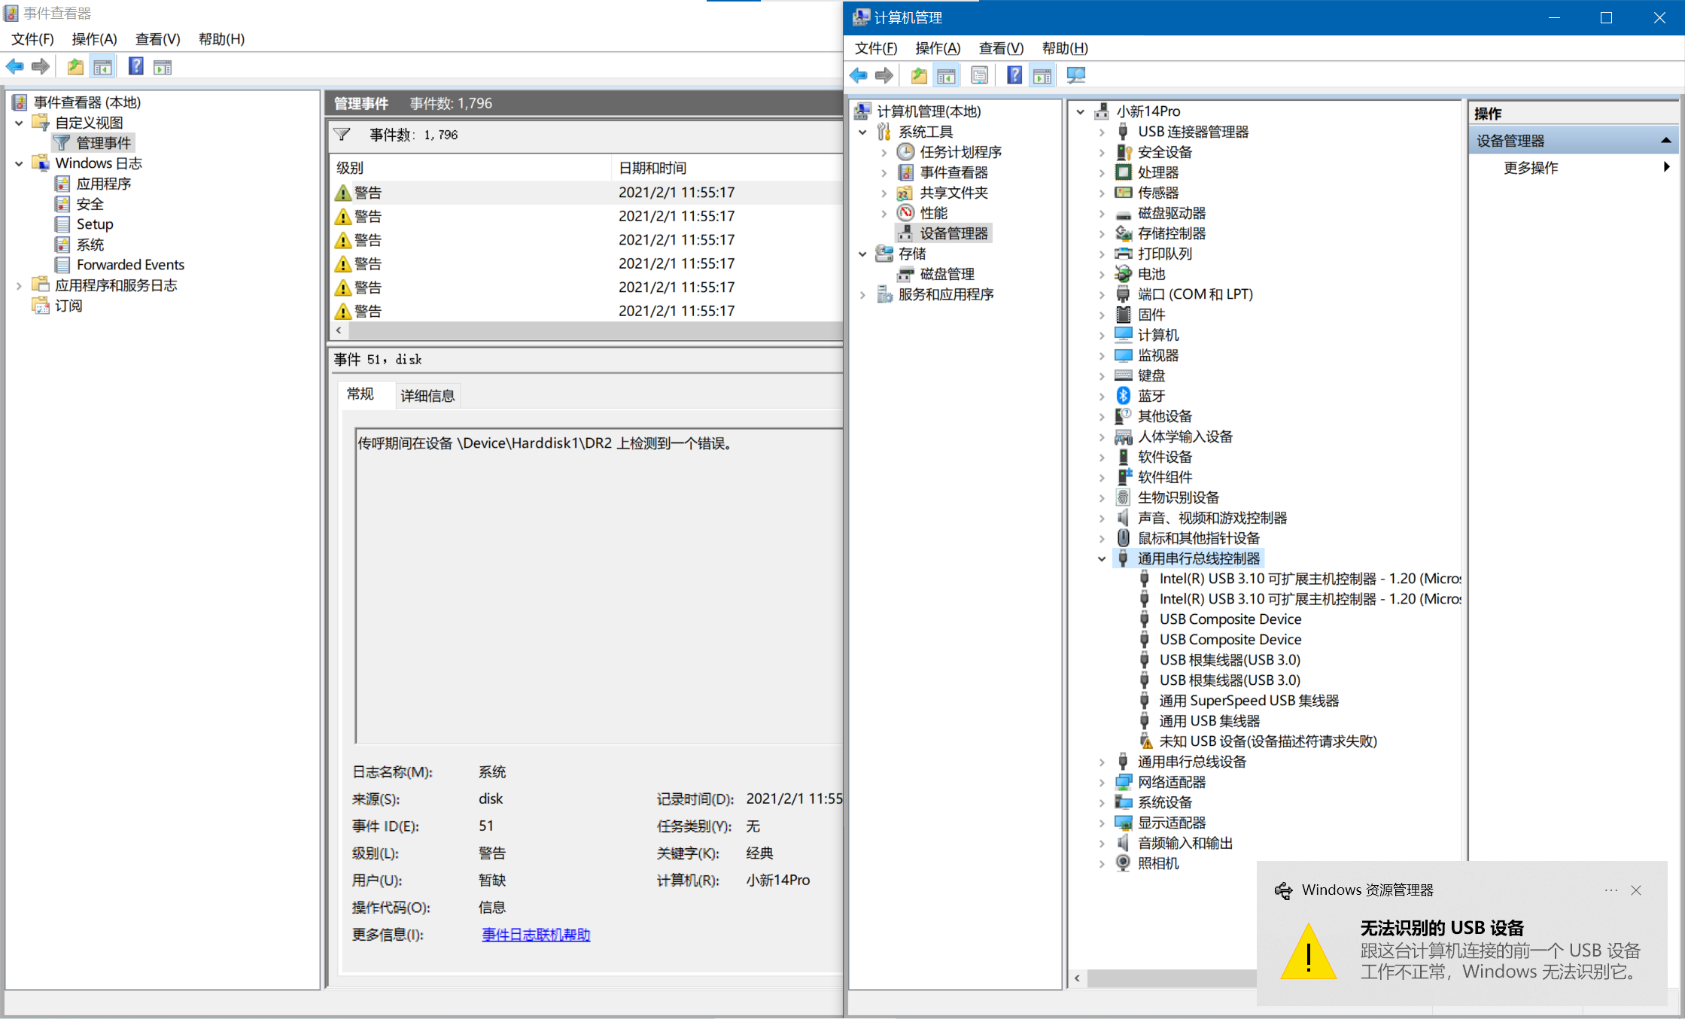This screenshot has width=1685, height=1019.
Task: Expand 服务和应用程序 node
Action: [863, 294]
